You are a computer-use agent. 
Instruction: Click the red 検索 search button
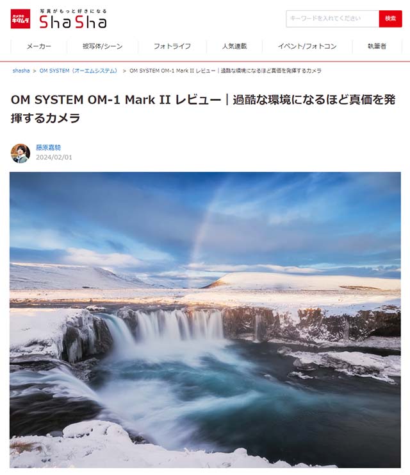pyautogui.click(x=390, y=19)
